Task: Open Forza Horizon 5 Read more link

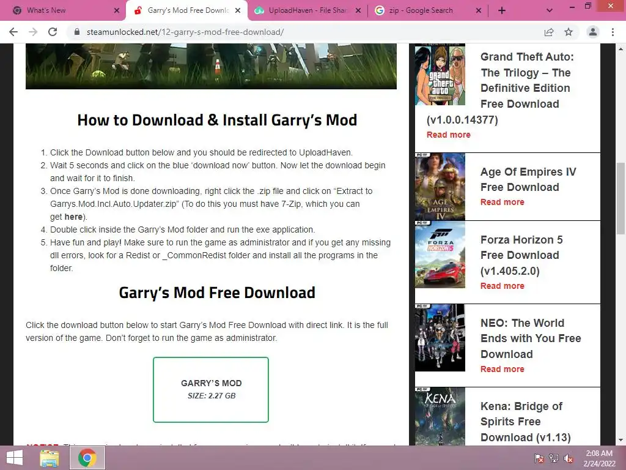Action: point(503,286)
